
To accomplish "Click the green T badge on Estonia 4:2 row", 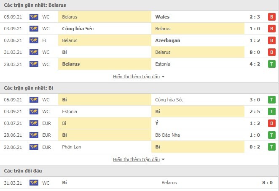I will coord(271,64).
